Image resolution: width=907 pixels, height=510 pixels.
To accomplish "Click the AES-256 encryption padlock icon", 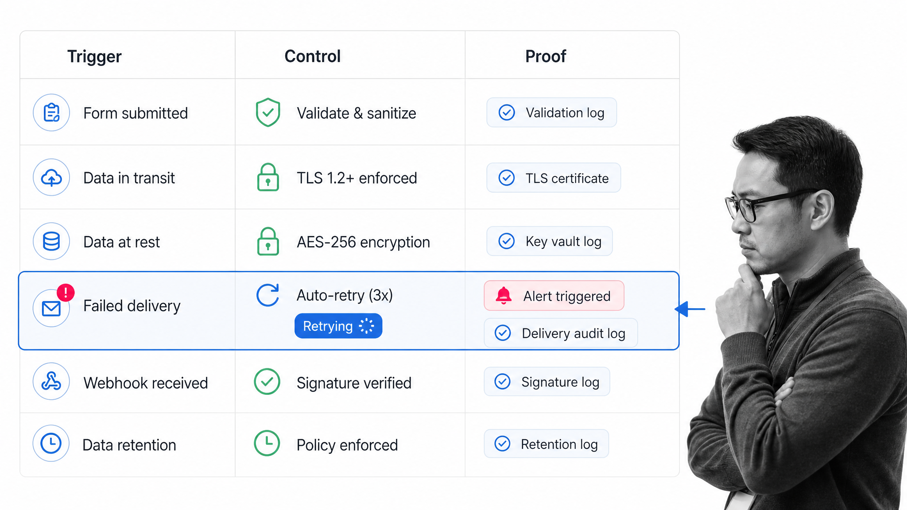I will 268,241.
